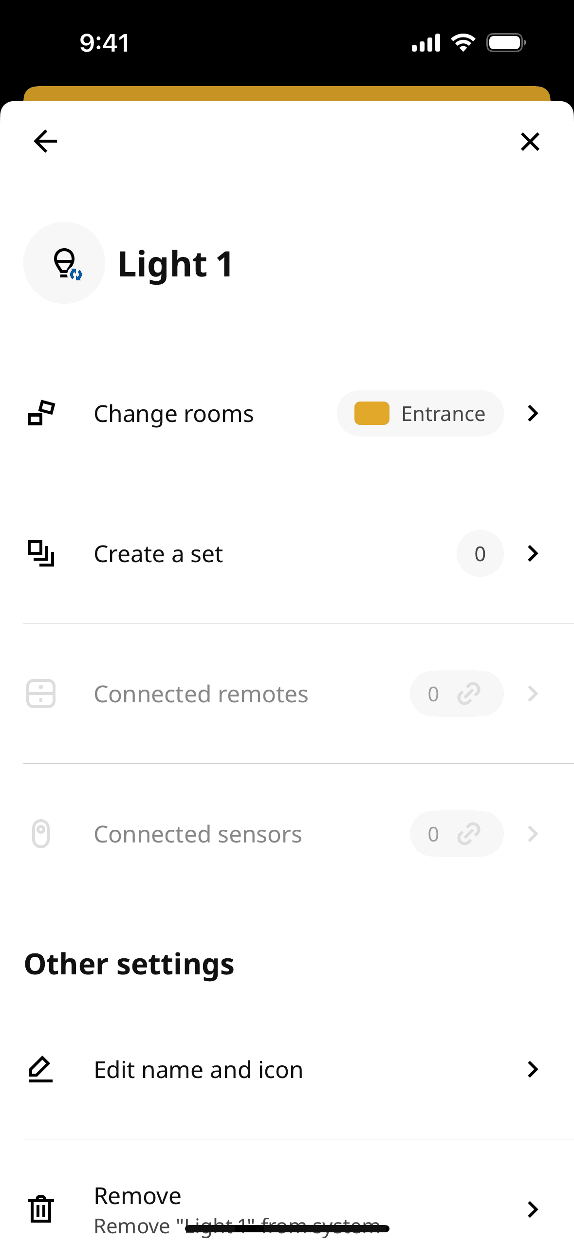Expand Change rooms with the chevron

(533, 413)
